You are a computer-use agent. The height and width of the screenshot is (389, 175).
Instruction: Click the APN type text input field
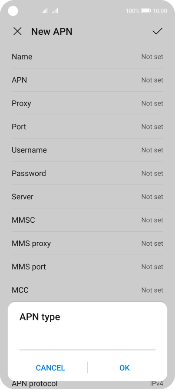pos(87,343)
